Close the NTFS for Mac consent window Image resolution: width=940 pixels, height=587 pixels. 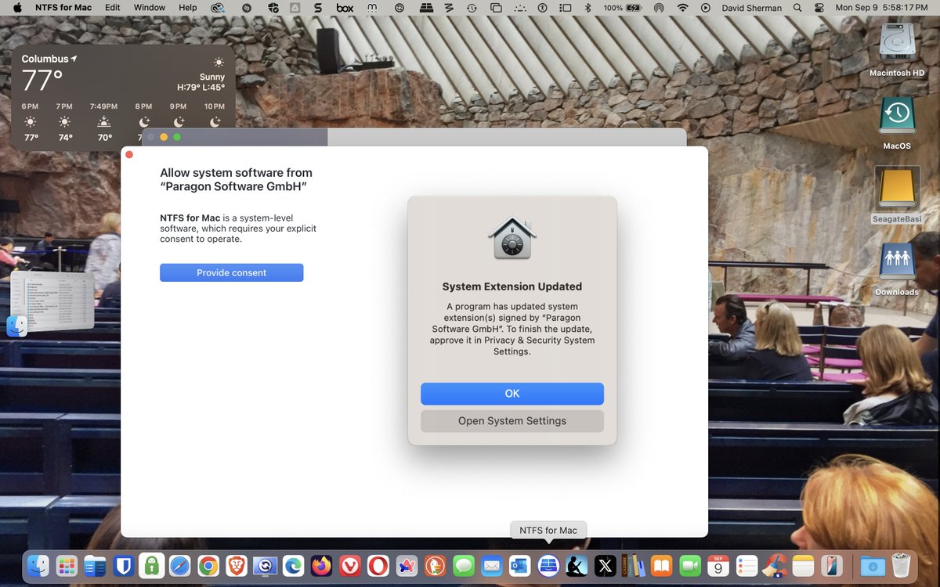pyautogui.click(x=129, y=155)
